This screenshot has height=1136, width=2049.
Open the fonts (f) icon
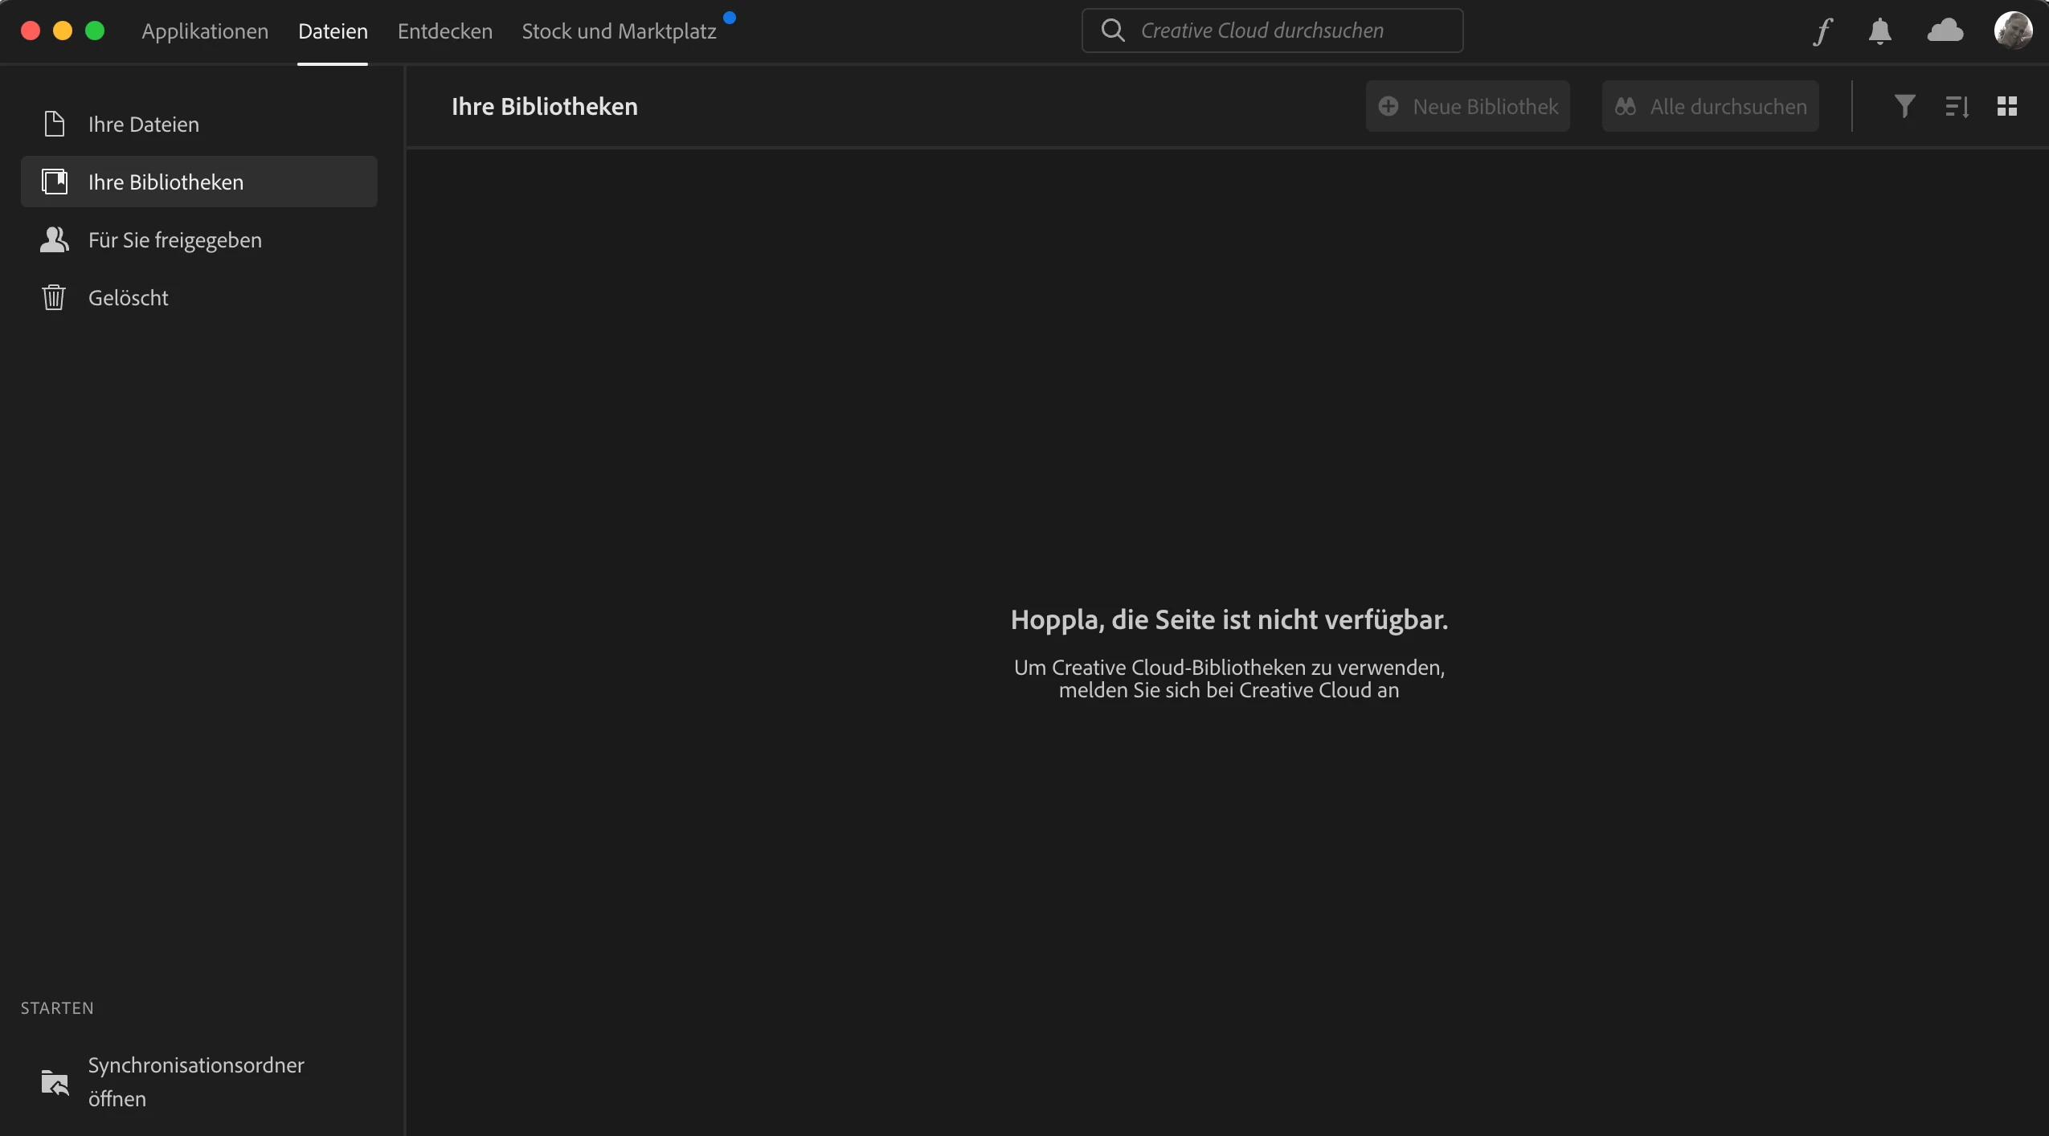click(x=1823, y=31)
